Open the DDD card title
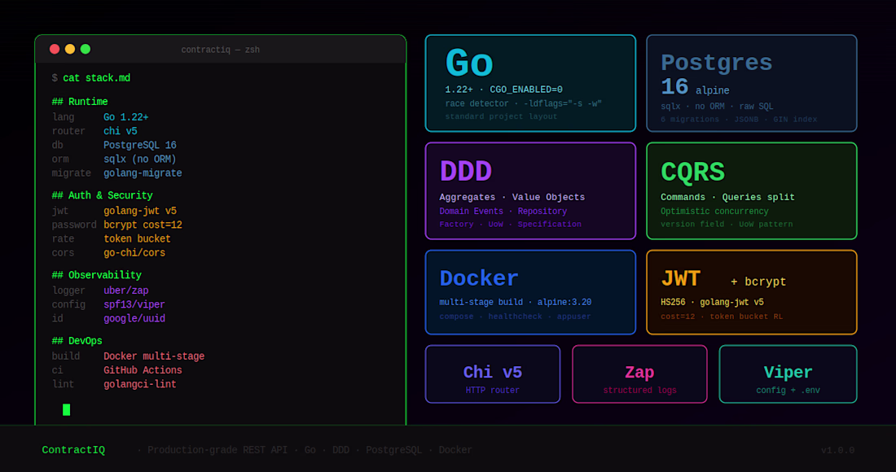 tap(466, 171)
